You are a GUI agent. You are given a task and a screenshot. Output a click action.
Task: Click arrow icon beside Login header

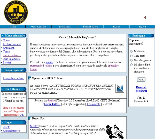click(x=3, y=122)
